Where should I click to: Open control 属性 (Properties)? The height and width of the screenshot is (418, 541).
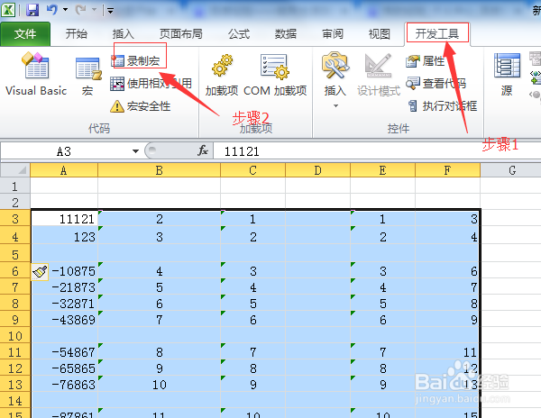click(x=426, y=61)
